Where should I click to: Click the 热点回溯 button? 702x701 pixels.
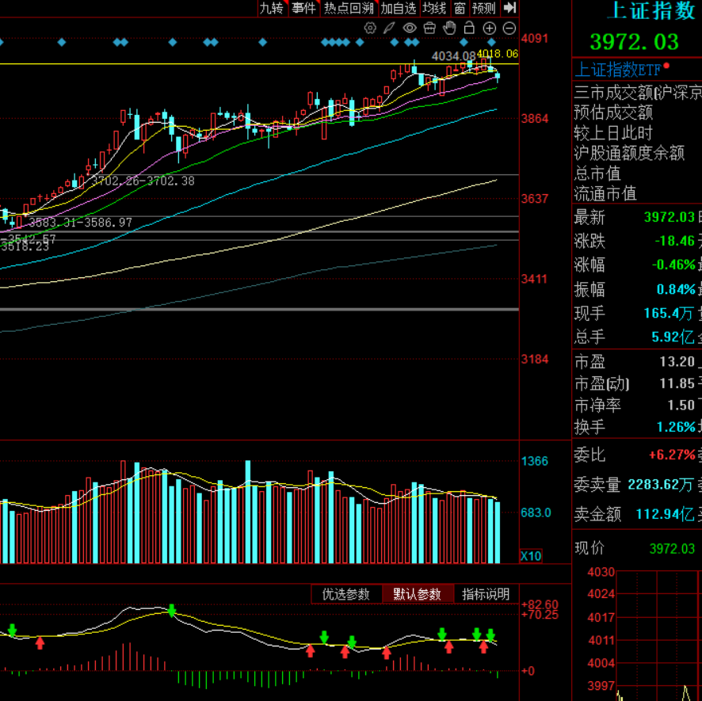coord(349,8)
